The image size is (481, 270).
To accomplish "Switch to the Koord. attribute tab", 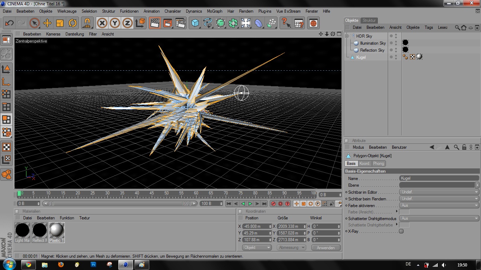I will click(x=365, y=163).
